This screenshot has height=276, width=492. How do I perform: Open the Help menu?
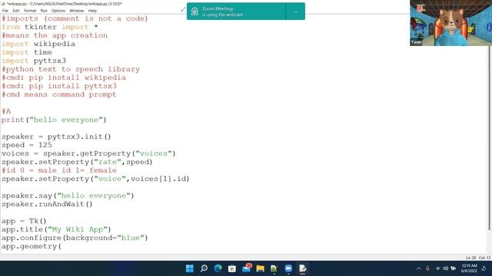tap(92, 11)
